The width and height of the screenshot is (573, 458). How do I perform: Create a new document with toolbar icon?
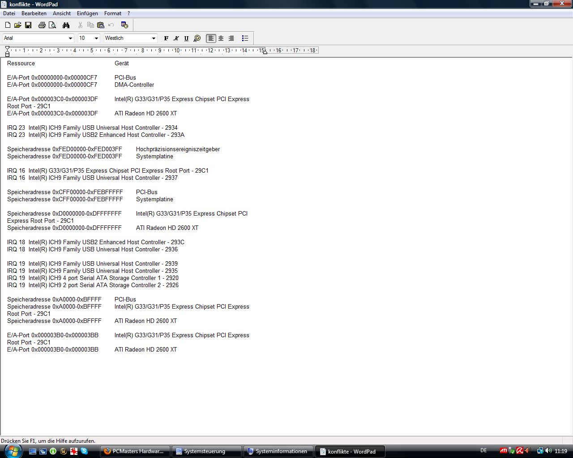tap(8, 25)
